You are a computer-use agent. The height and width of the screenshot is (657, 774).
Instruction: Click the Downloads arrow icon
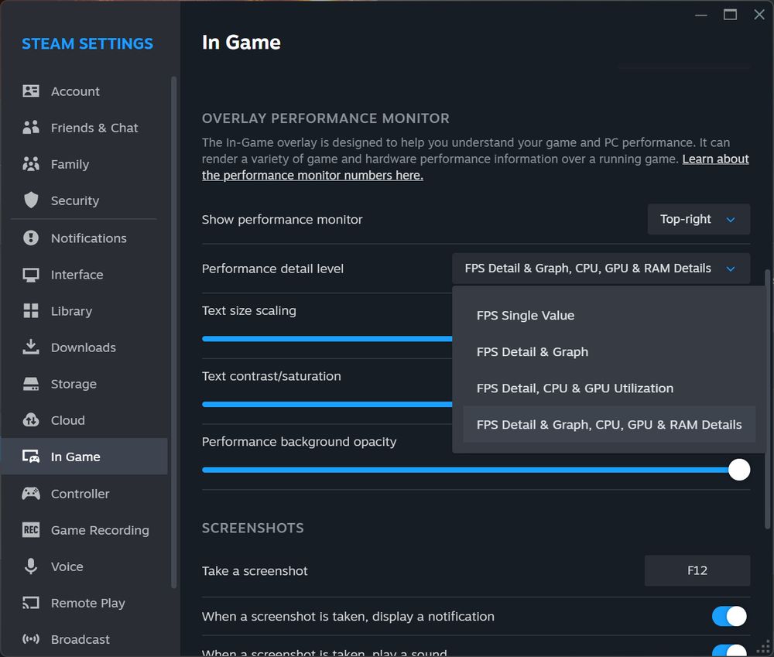(31, 347)
